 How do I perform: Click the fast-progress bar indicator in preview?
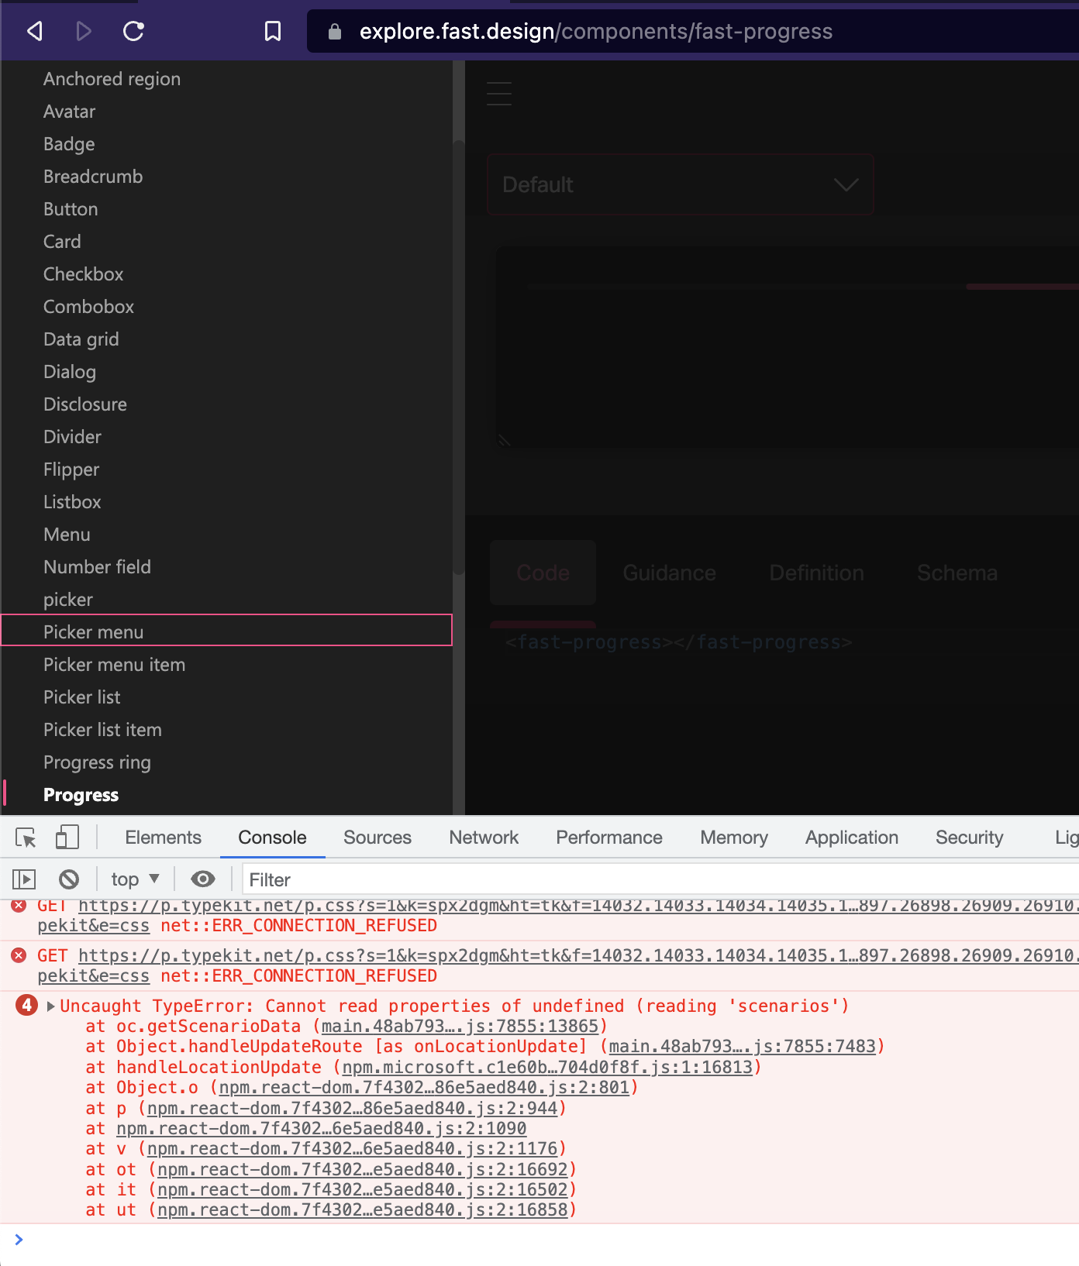1022,287
